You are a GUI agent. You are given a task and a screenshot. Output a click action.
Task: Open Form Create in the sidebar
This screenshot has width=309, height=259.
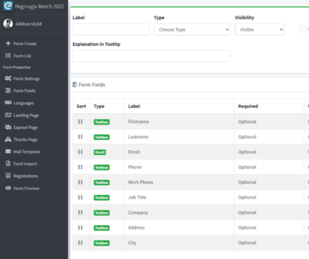[25, 44]
